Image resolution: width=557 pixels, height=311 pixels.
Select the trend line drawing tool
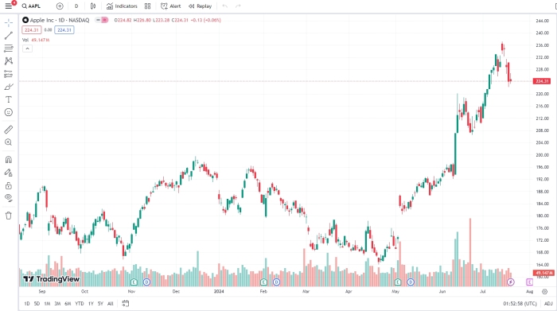tap(9, 35)
